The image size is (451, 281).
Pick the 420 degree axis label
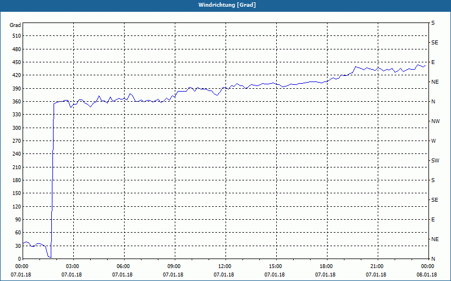coord(17,75)
